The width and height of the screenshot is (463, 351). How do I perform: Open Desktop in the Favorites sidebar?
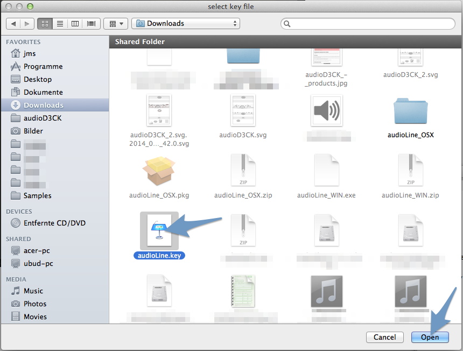coord(38,79)
